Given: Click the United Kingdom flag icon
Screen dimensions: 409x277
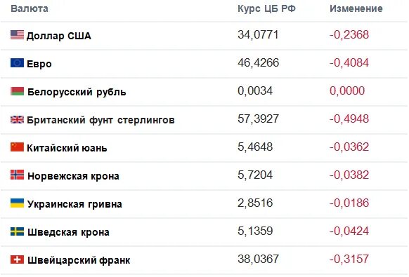Looking at the screenshot, I should point(17,119).
